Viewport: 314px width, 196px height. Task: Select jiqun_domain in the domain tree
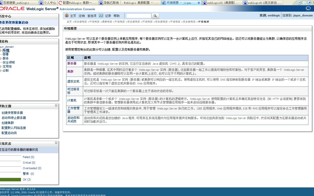pos(7,47)
